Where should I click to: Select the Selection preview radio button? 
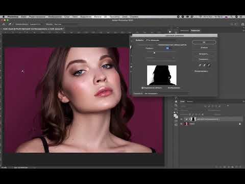(x=142, y=88)
